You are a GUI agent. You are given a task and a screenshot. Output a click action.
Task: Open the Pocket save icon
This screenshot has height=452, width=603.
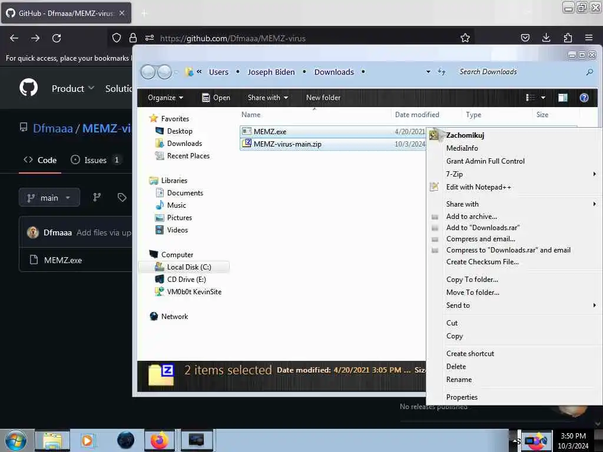525,38
